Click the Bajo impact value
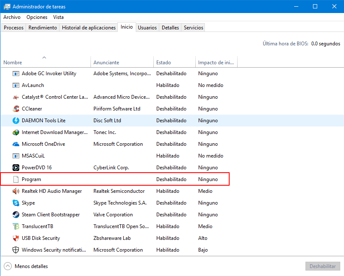The height and width of the screenshot is (276, 344). click(203, 250)
